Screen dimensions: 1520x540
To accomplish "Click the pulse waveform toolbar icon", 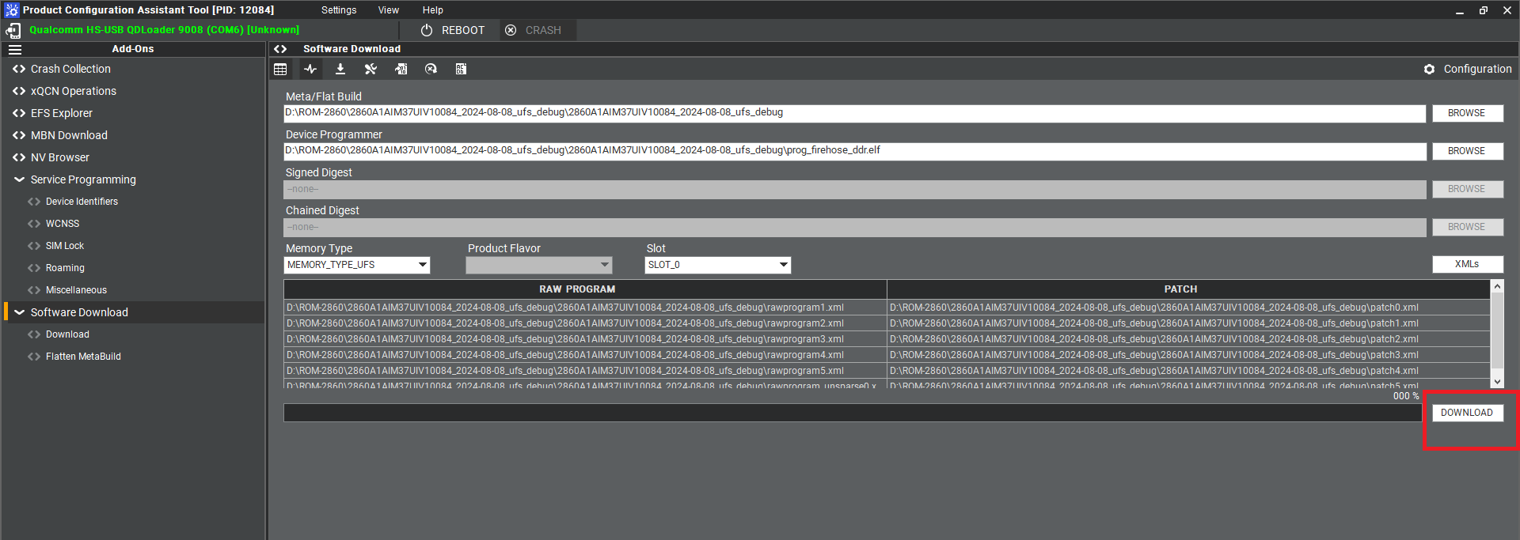I will pos(310,70).
